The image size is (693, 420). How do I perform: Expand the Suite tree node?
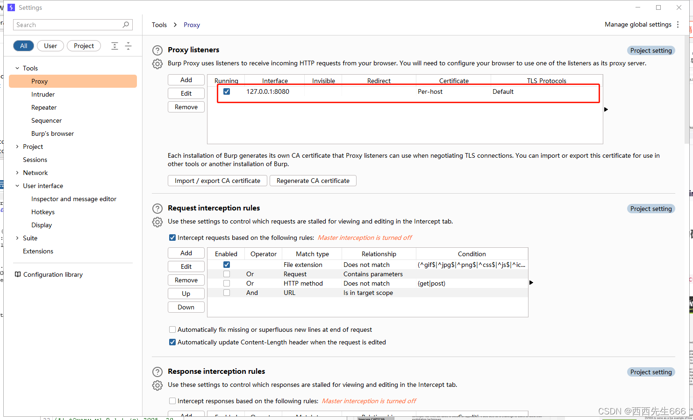(x=17, y=238)
